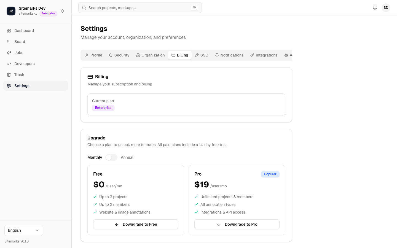
Task: Open Developers using the code icon
Action: click(x=9, y=64)
